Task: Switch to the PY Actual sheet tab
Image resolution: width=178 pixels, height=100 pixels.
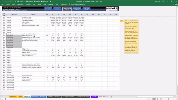Action: tap(43, 97)
